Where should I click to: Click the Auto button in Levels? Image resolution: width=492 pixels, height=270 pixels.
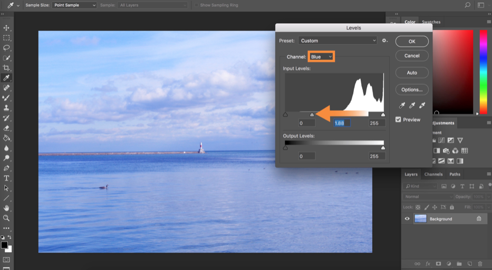coord(412,73)
